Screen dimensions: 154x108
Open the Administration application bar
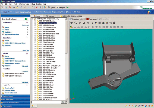[x=15, y=106]
